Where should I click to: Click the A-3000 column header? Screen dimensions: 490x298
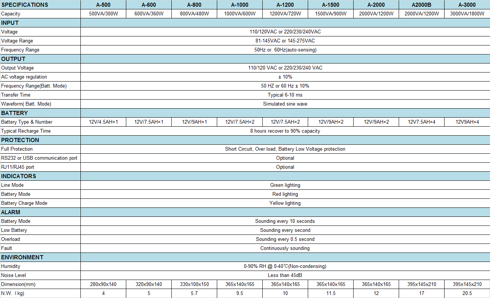(467, 5)
